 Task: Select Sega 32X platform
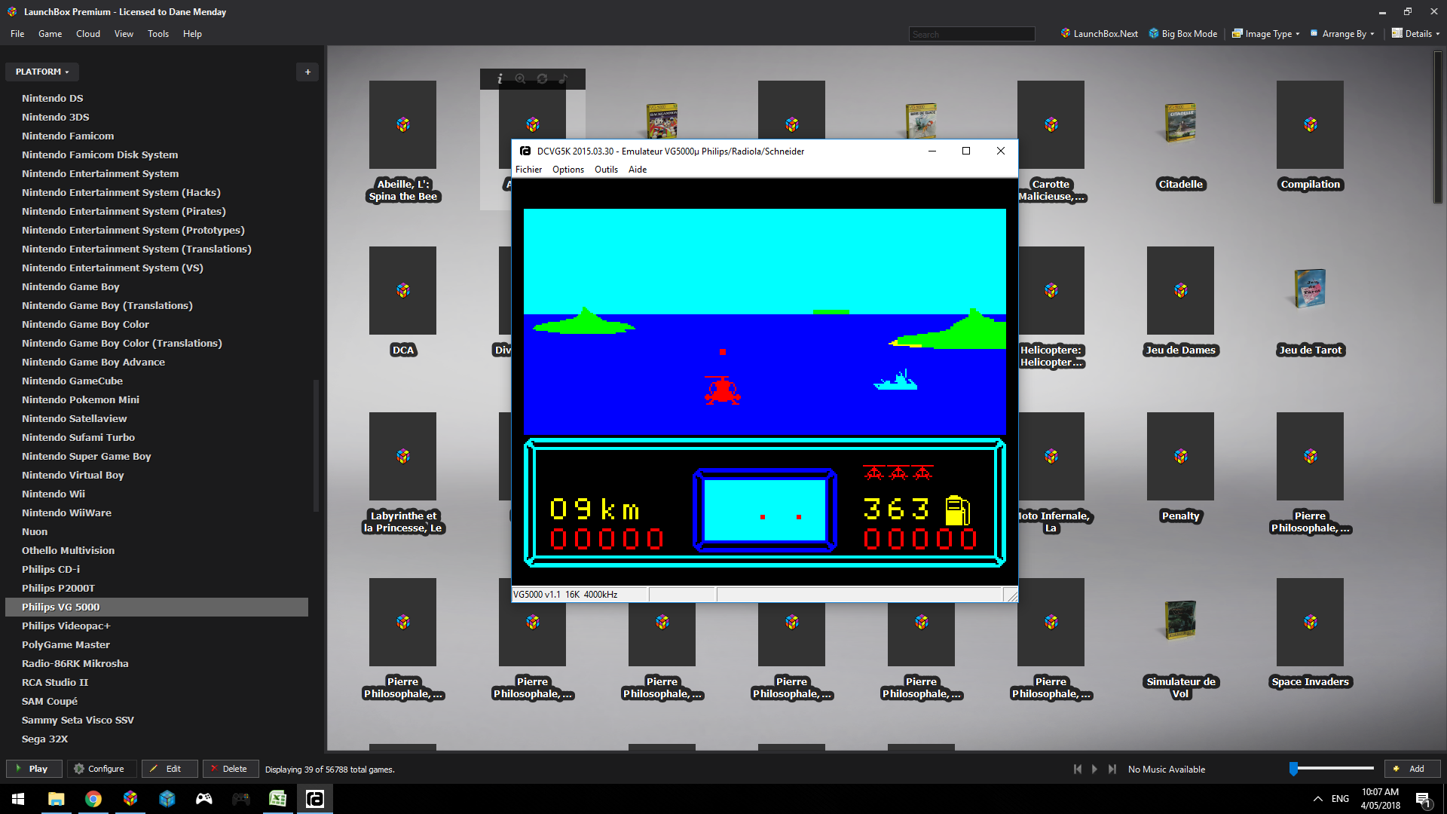tap(45, 739)
